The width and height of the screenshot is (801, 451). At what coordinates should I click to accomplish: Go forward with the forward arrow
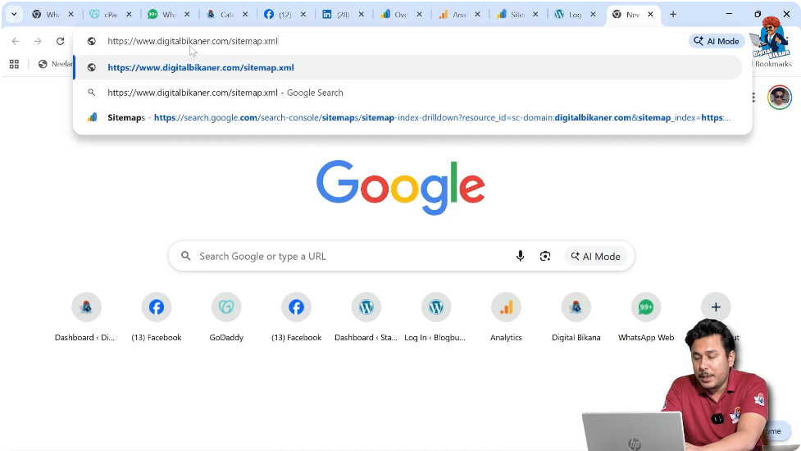(x=38, y=41)
